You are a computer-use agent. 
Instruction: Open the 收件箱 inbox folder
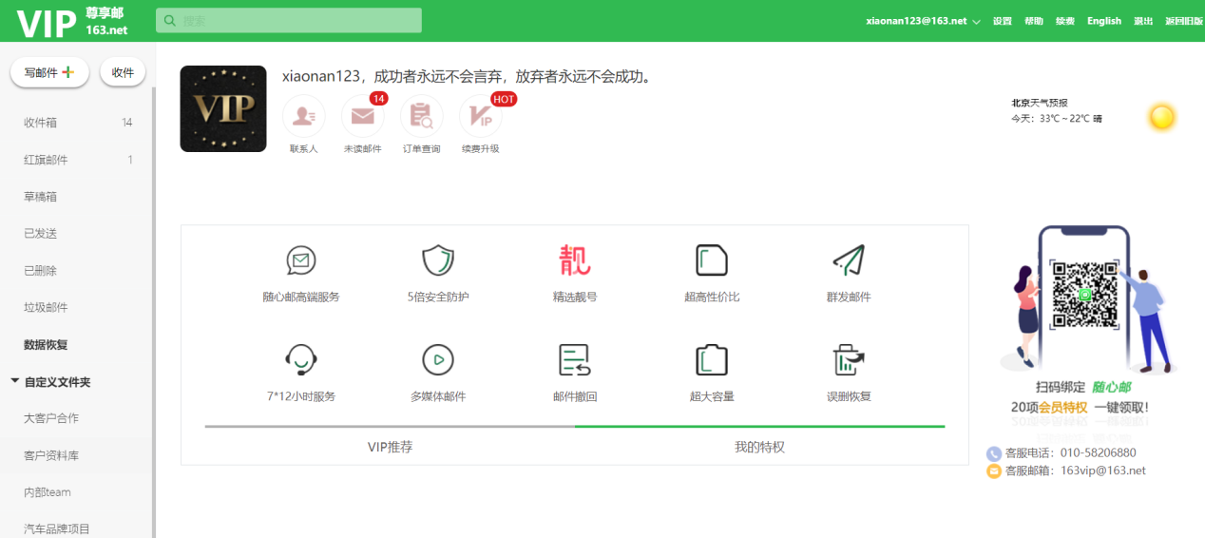pyautogui.click(x=76, y=123)
